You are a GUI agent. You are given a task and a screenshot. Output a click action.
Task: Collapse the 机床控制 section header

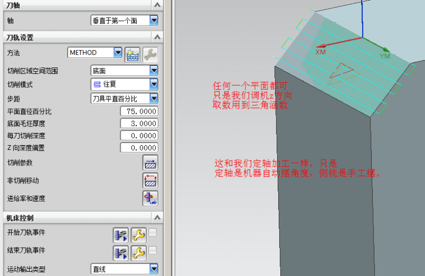156,218
